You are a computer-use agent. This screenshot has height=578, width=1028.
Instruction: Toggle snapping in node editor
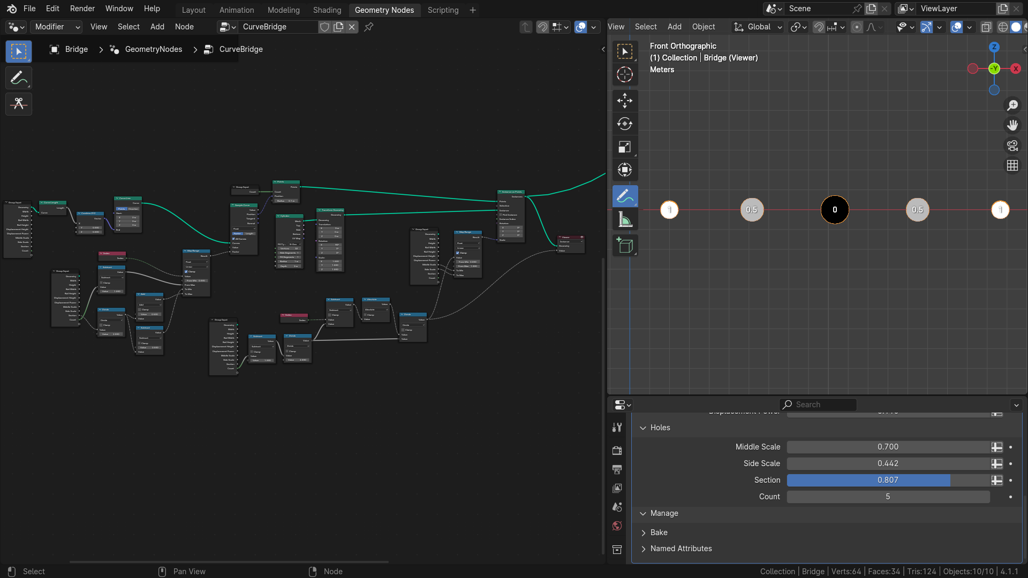pyautogui.click(x=542, y=27)
